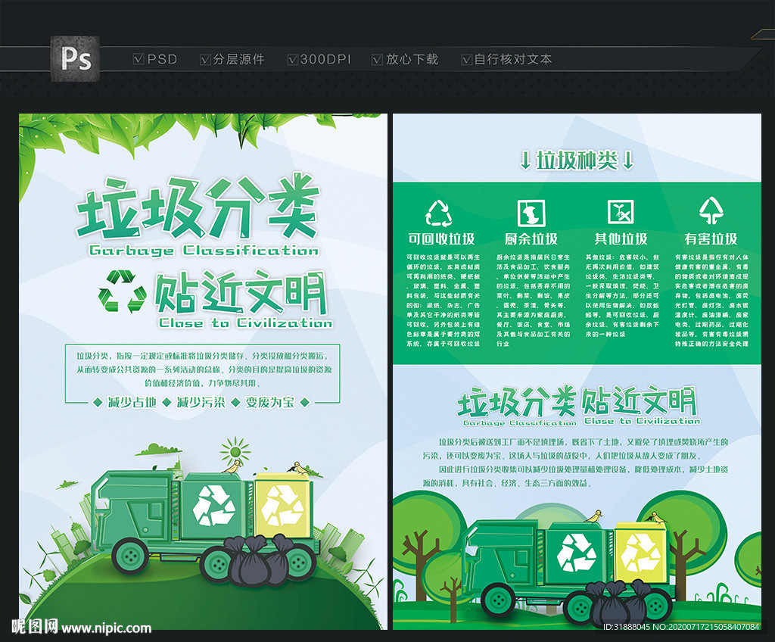Click the Photoshop Ps logo icon
Image resolution: width=775 pixels, height=642 pixels.
[75, 59]
